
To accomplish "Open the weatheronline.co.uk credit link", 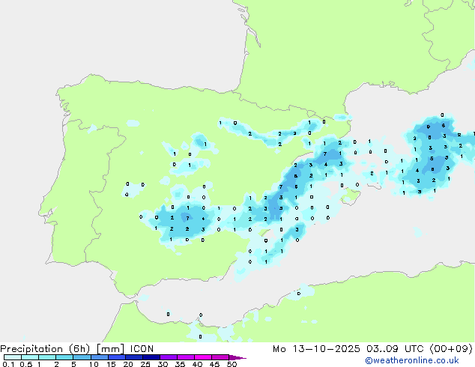I will 412,360.
